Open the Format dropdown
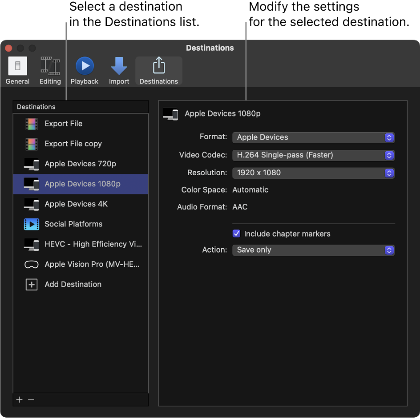Viewport: 420px width, 419px height. (313, 137)
